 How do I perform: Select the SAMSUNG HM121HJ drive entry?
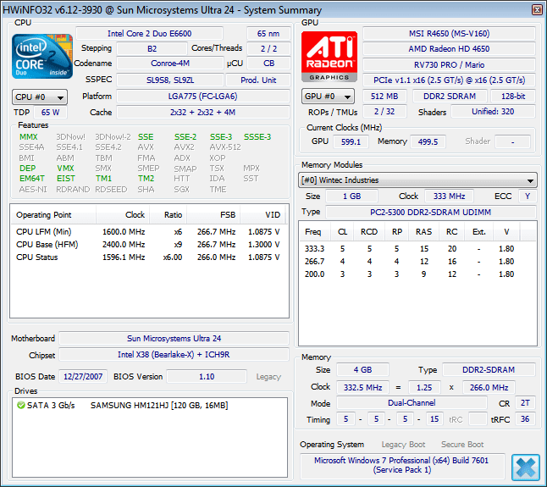point(122,406)
